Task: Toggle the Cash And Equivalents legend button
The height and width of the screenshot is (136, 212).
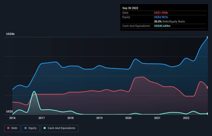Action: (59, 128)
